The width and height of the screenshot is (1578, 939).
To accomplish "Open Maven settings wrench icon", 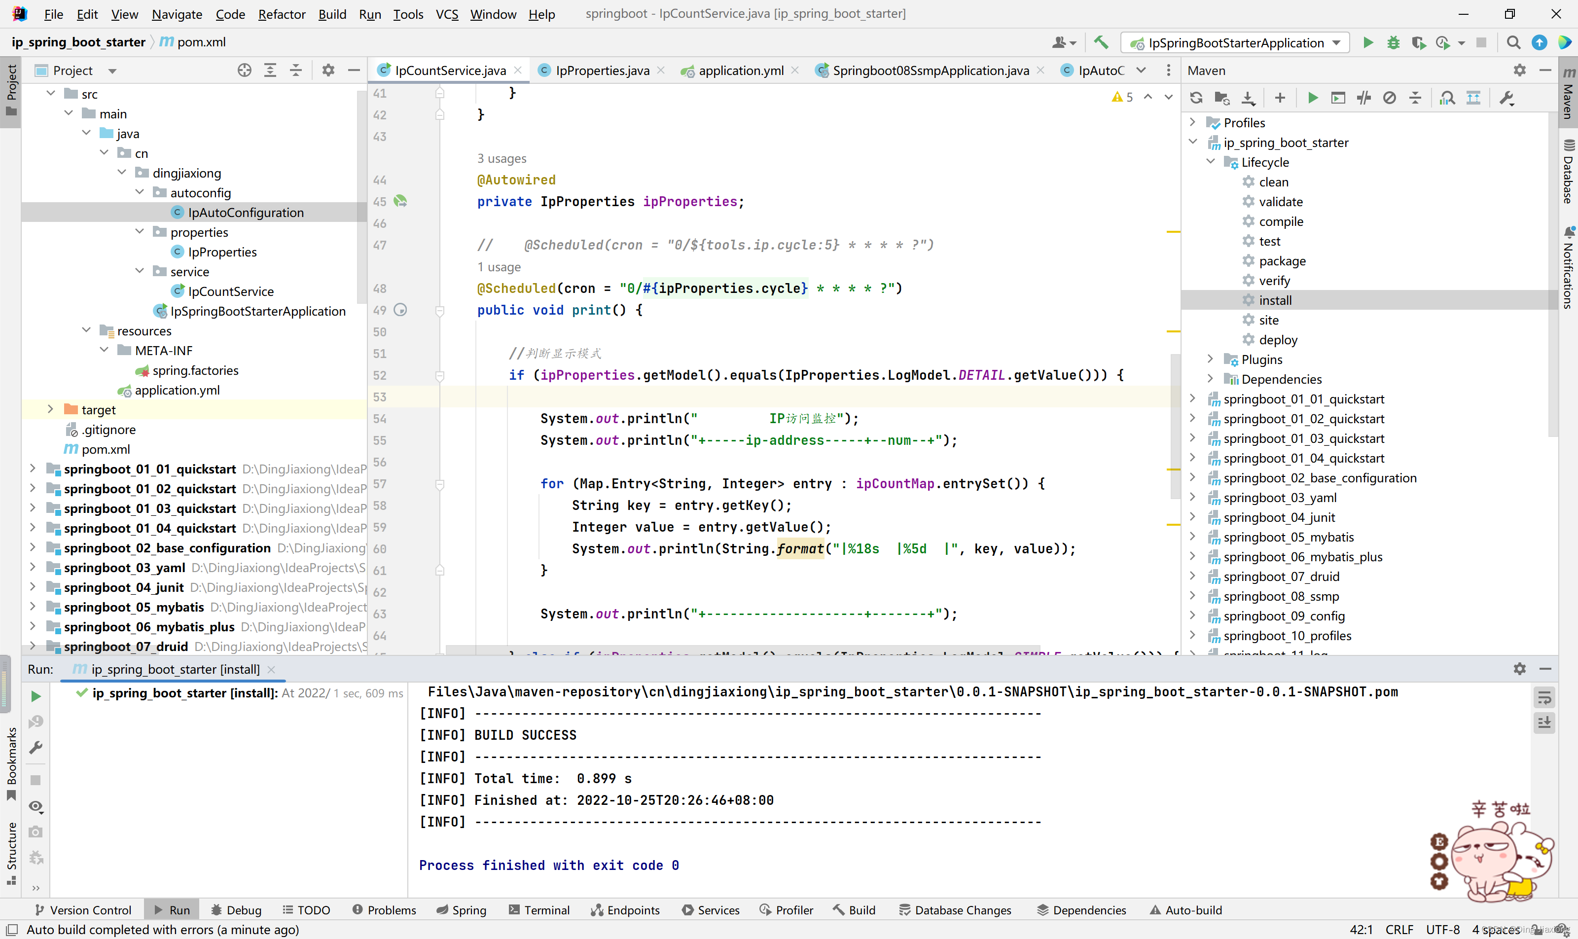I will tap(1507, 98).
